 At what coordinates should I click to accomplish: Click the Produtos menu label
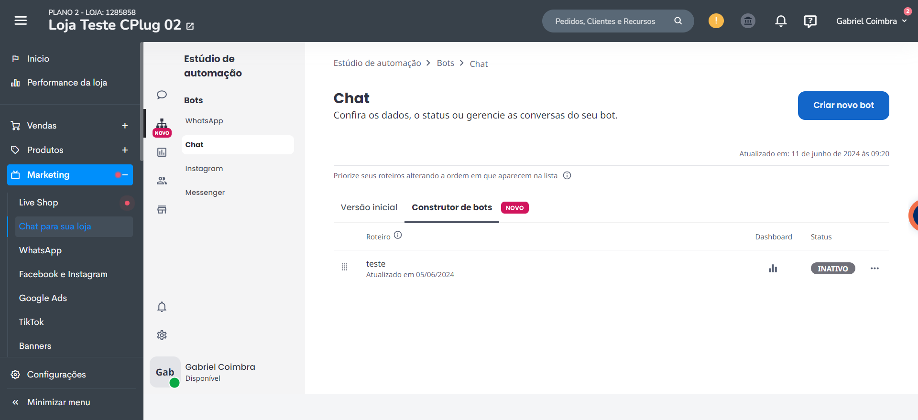tap(45, 150)
